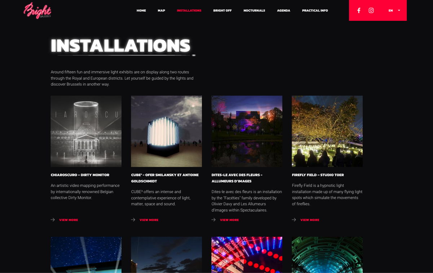433x273 pixels.
Task: Open the red and blue lights thumbnail
Action: pyautogui.click(x=247, y=255)
